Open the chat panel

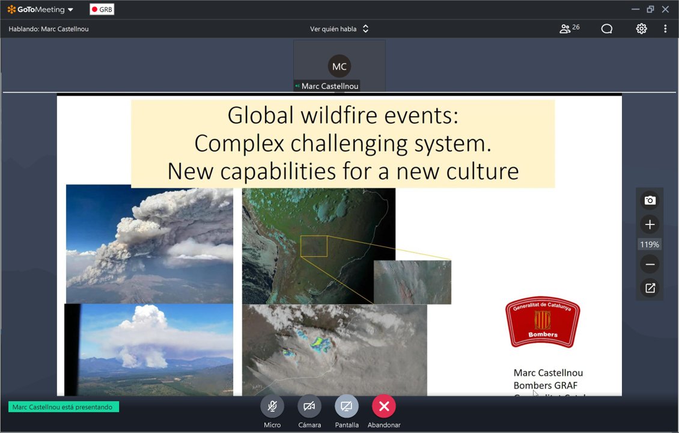click(x=607, y=29)
